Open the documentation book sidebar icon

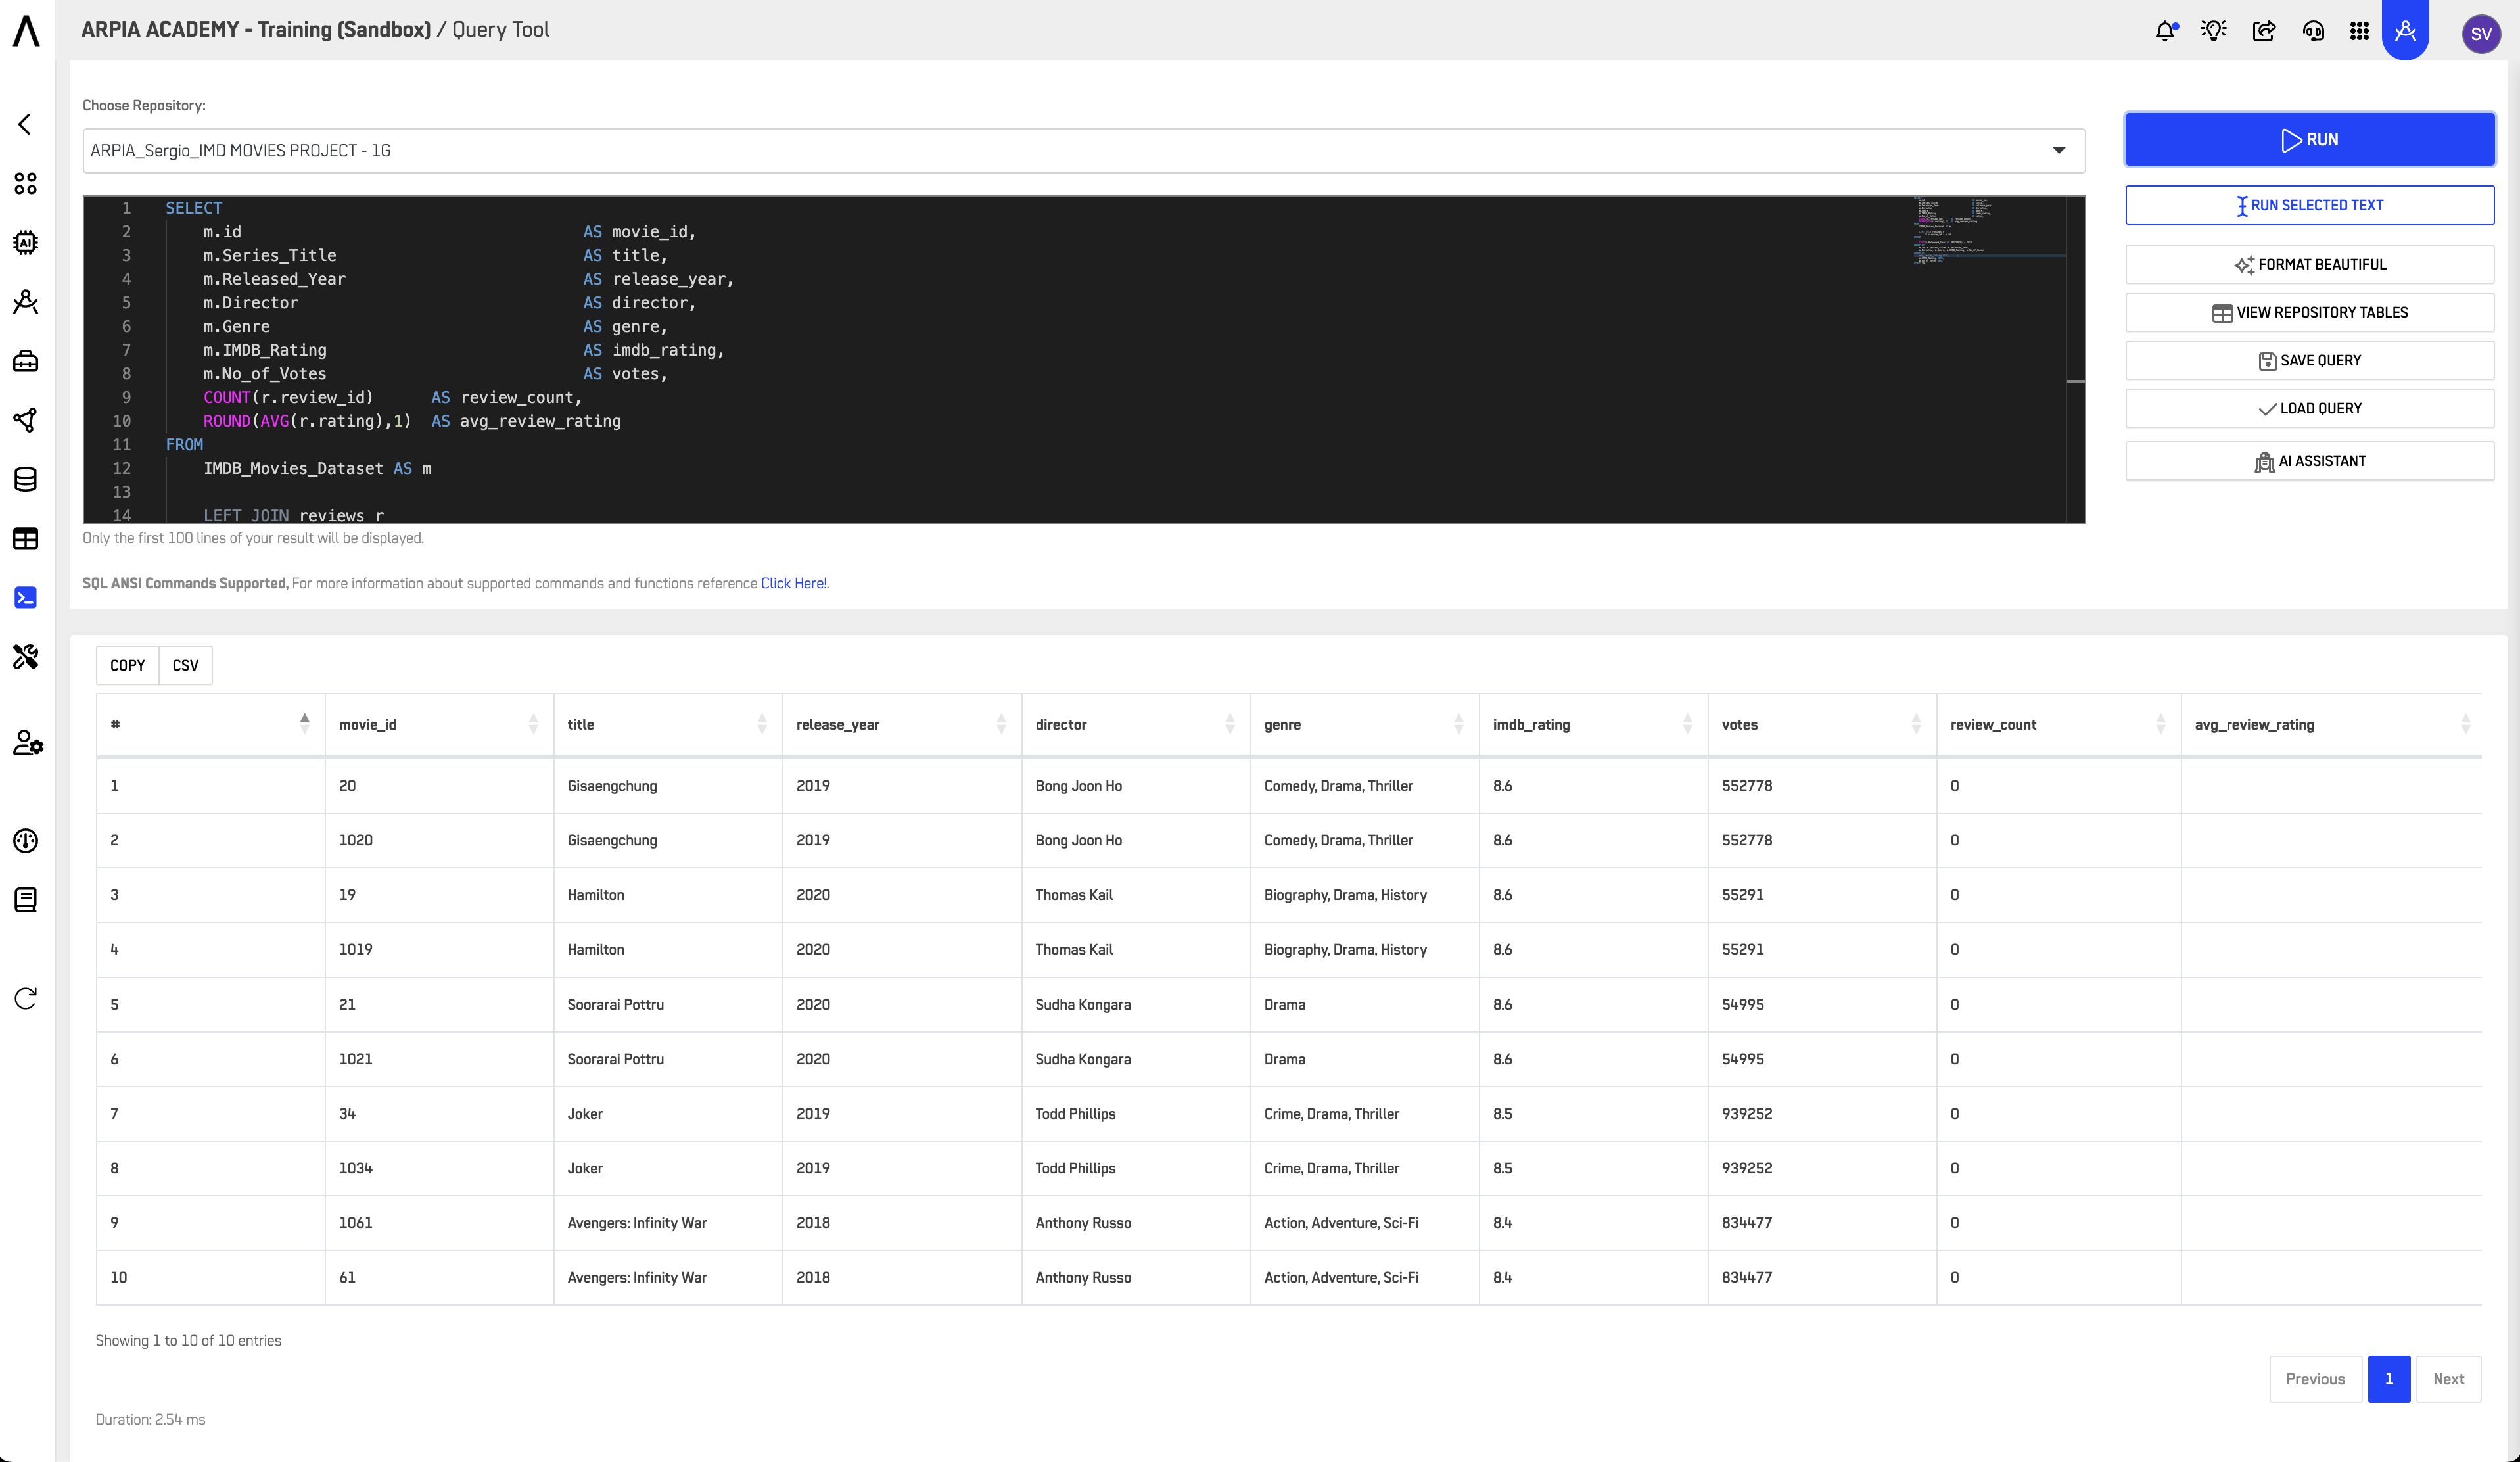click(26, 899)
